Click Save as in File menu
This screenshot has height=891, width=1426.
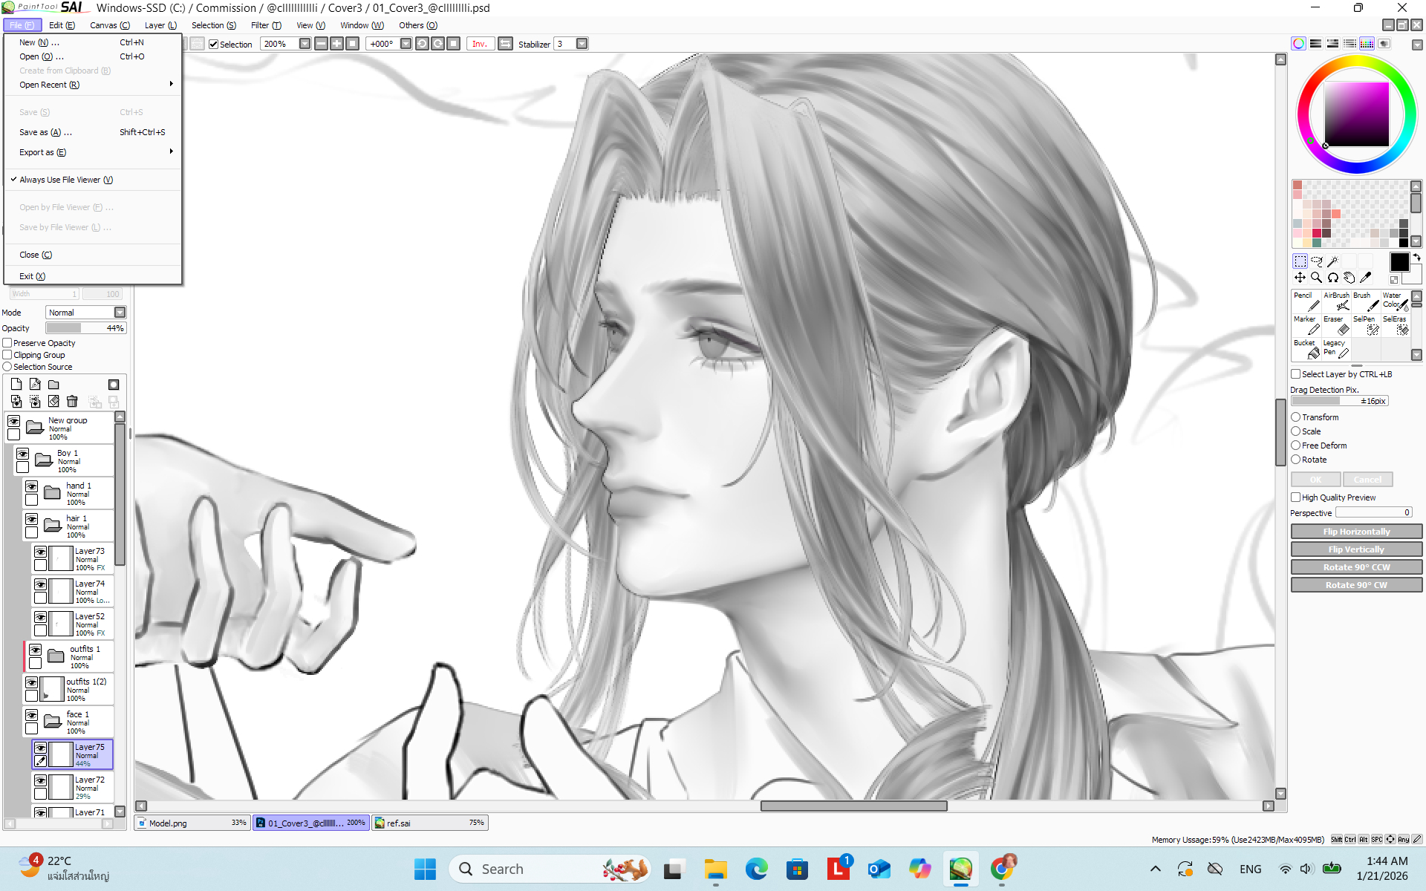coord(45,132)
